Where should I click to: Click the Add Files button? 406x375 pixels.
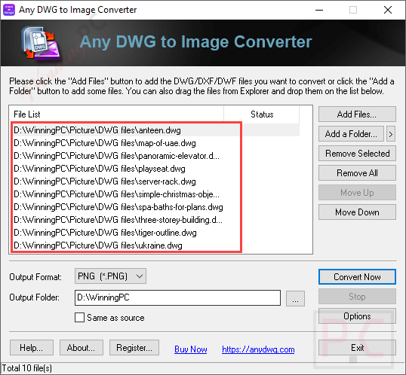click(357, 114)
